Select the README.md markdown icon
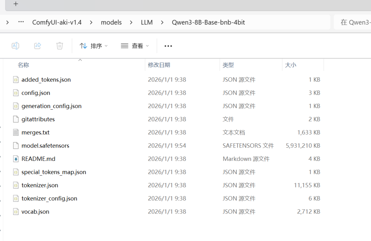This screenshot has height=241, width=371. coord(16,159)
